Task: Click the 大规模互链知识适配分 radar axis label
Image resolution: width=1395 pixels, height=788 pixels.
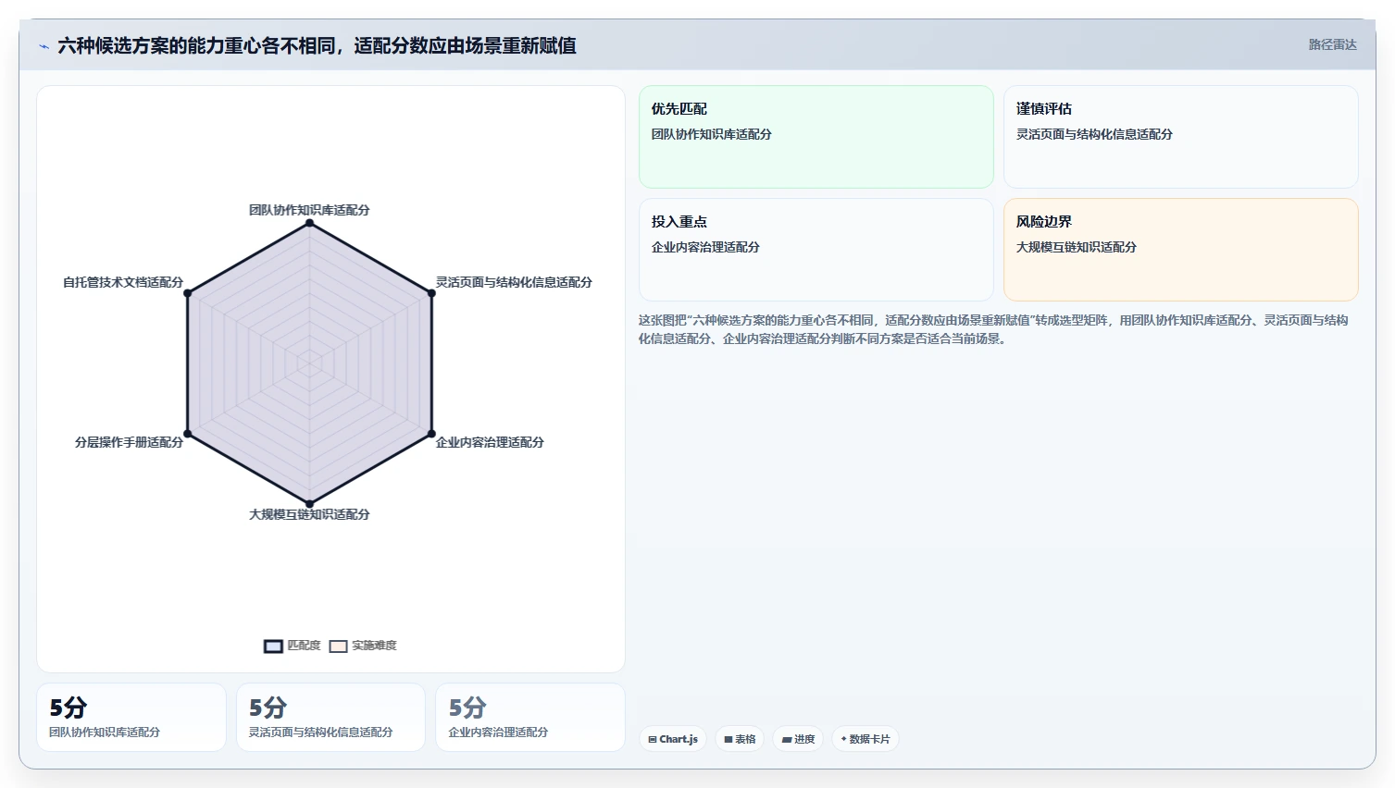Action: (x=309, y=514)
